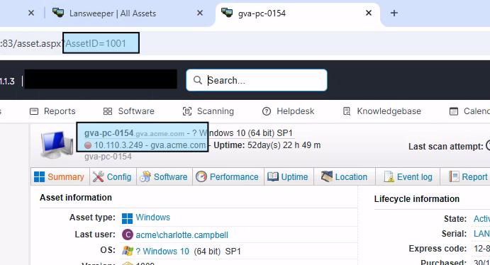Open a new browser tab
Viewport: 490px width, 265px height.
click(x=394, y=13)
